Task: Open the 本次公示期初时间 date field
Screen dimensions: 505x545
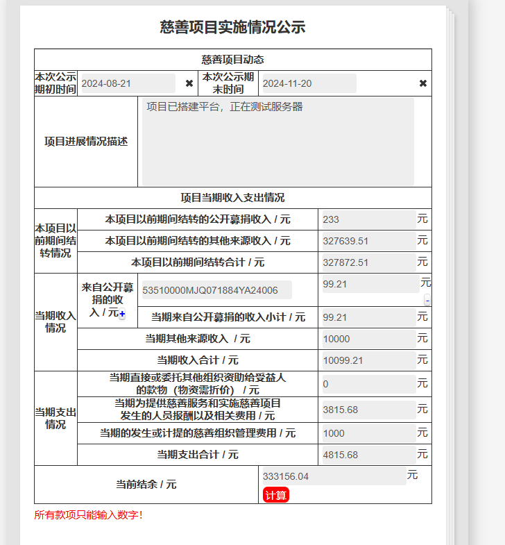Action: point(128,83)
